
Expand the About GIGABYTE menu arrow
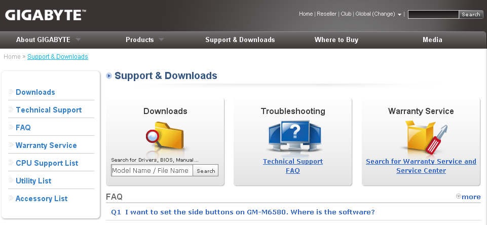coord(78,40)
